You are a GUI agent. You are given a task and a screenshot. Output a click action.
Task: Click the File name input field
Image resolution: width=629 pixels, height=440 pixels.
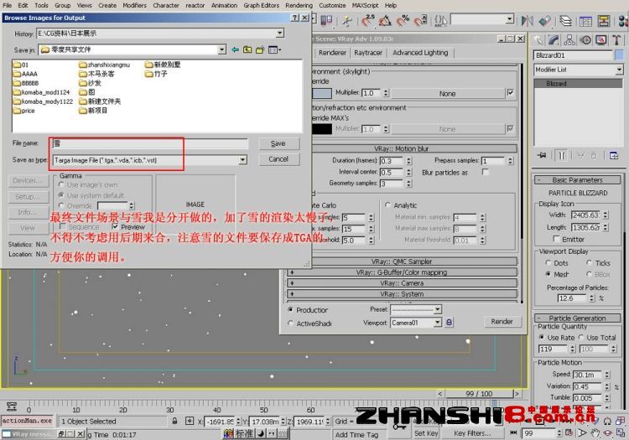pyautogui.click(x=150, y=143)
